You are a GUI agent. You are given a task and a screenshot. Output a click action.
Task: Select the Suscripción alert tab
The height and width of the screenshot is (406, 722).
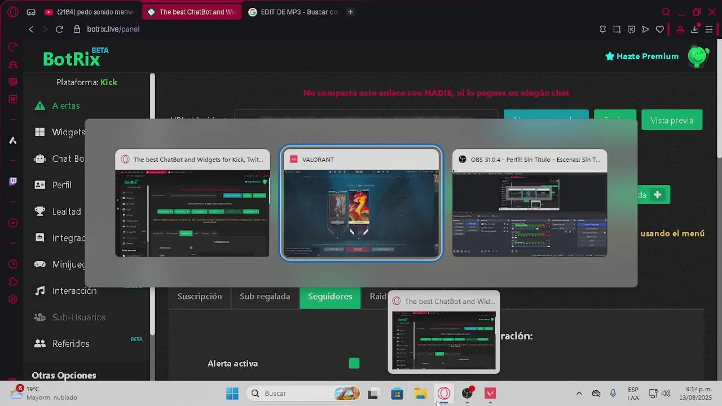pos(200,297)
